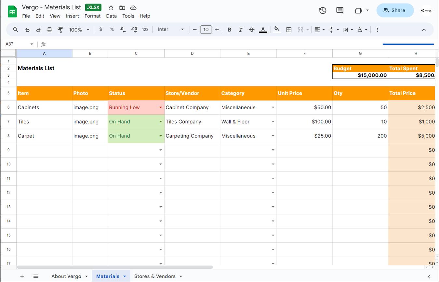
Task: Open the Insert menu
Action: point(72,16)
